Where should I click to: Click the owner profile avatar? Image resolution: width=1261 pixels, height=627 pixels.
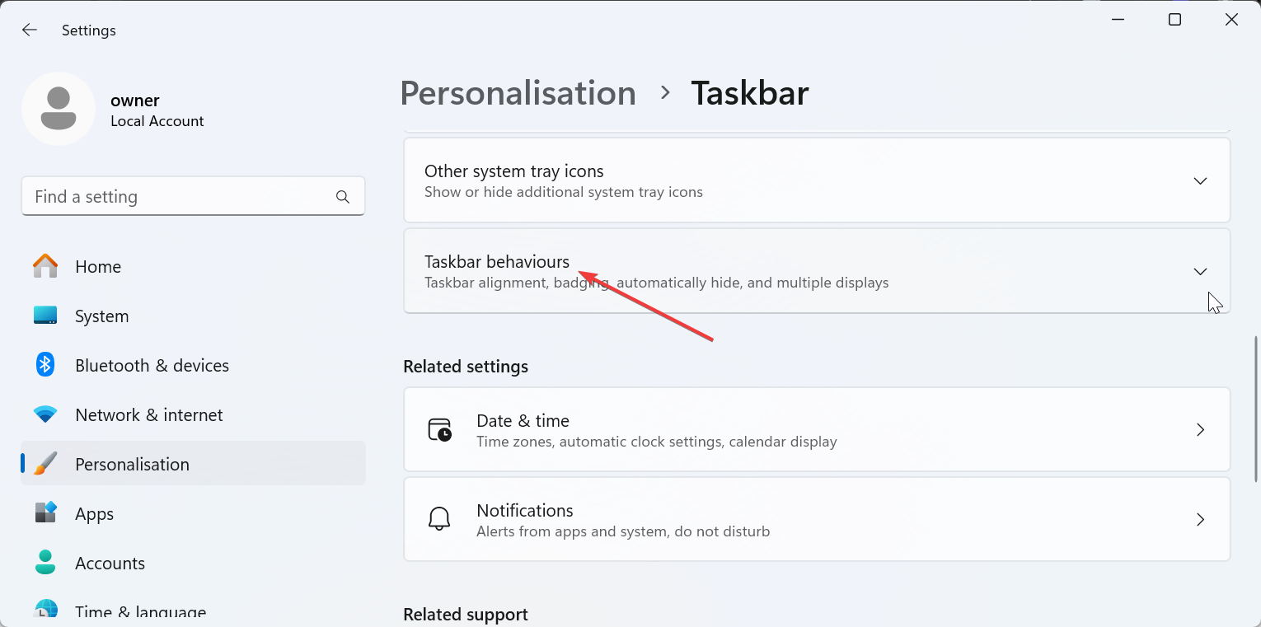[x=59, y=109]
